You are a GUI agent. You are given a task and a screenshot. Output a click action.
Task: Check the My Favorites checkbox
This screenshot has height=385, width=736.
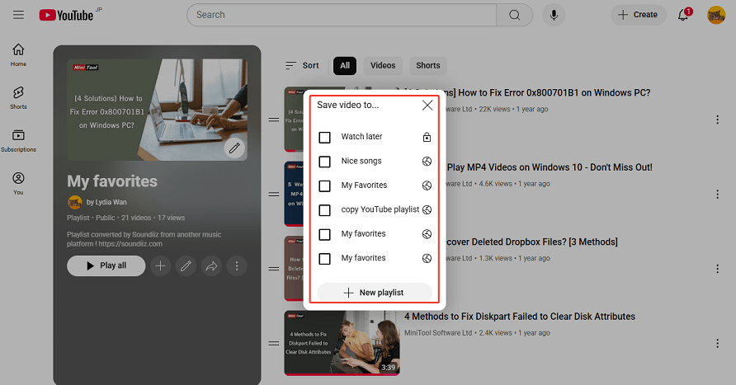click(x=324, y=185)
